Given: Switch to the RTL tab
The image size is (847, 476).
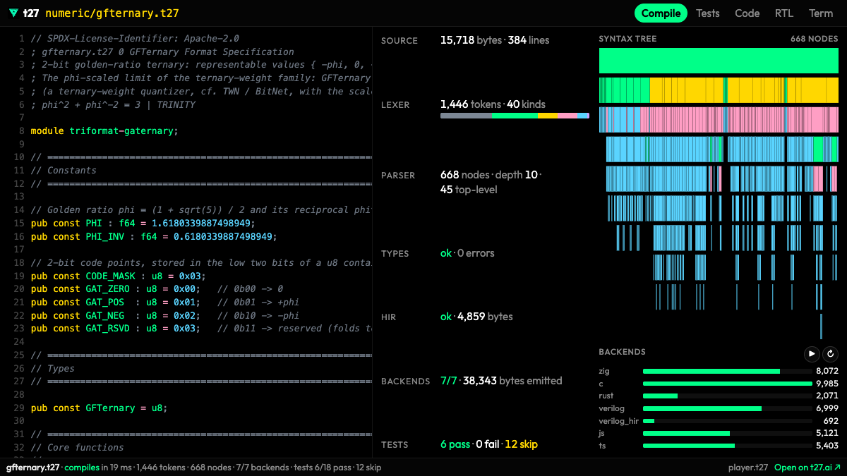Looking at the screenshot, I should click(783, 13).
